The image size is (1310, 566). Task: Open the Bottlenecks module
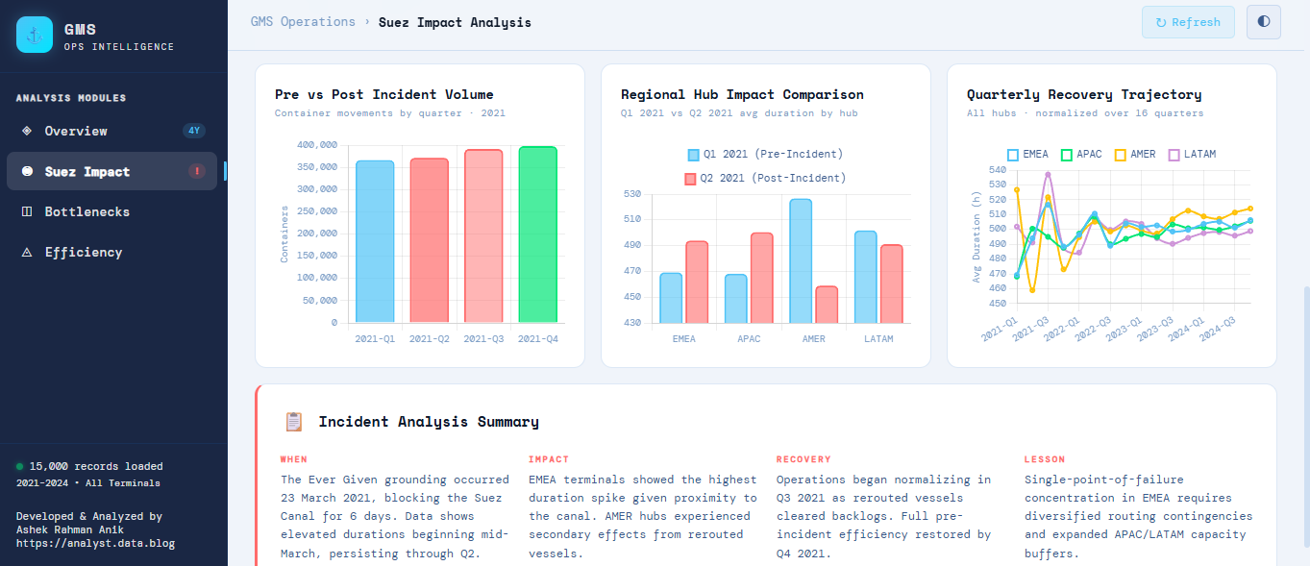[87, 211]
